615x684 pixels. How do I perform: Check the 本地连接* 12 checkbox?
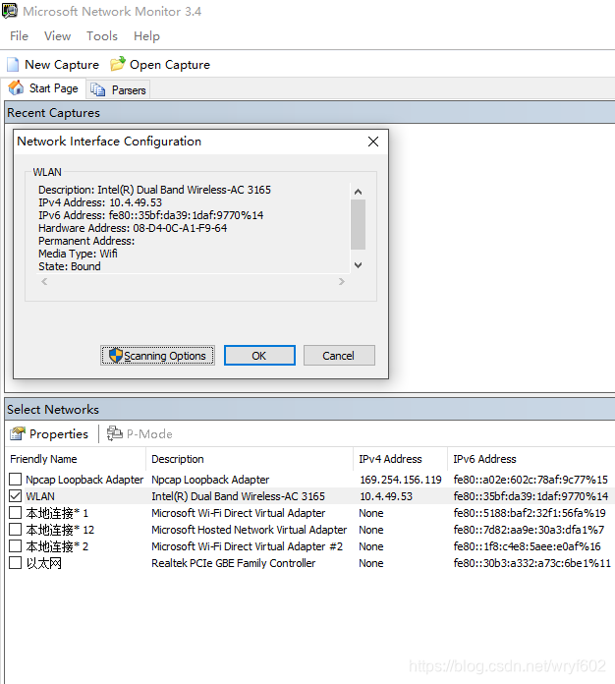[x=16, y=530]
